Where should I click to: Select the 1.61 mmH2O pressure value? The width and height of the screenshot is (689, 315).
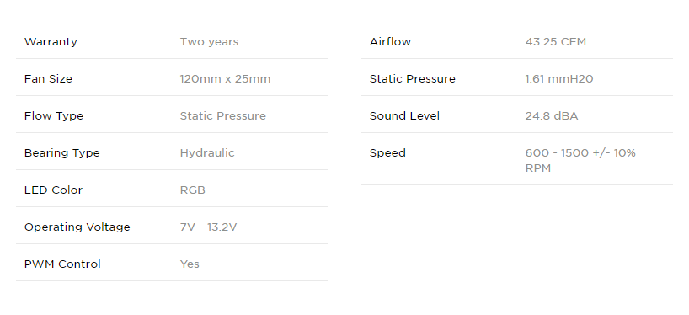(559, 79)
